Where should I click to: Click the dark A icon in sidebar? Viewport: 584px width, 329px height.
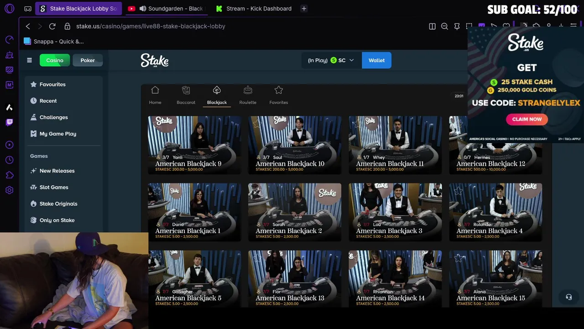[9, 107]
